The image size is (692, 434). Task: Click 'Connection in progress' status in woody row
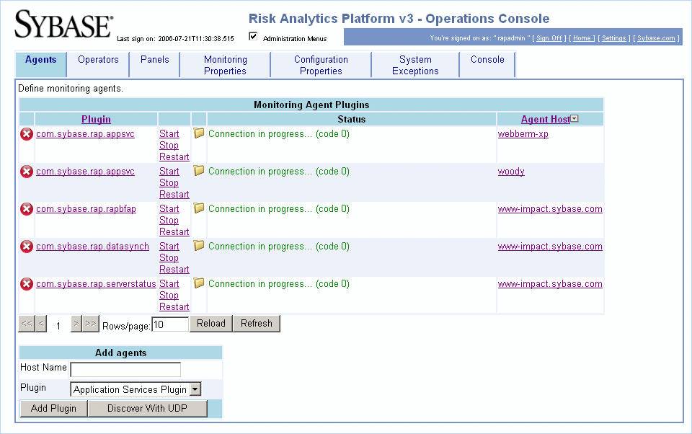(x=278, y=172)
